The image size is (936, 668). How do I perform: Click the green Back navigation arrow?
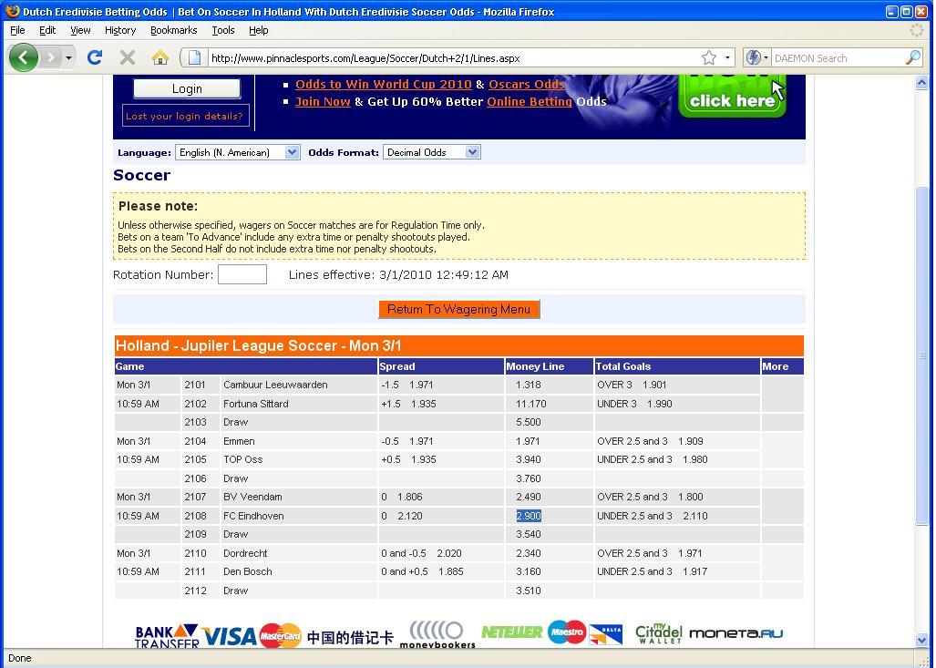24,58
